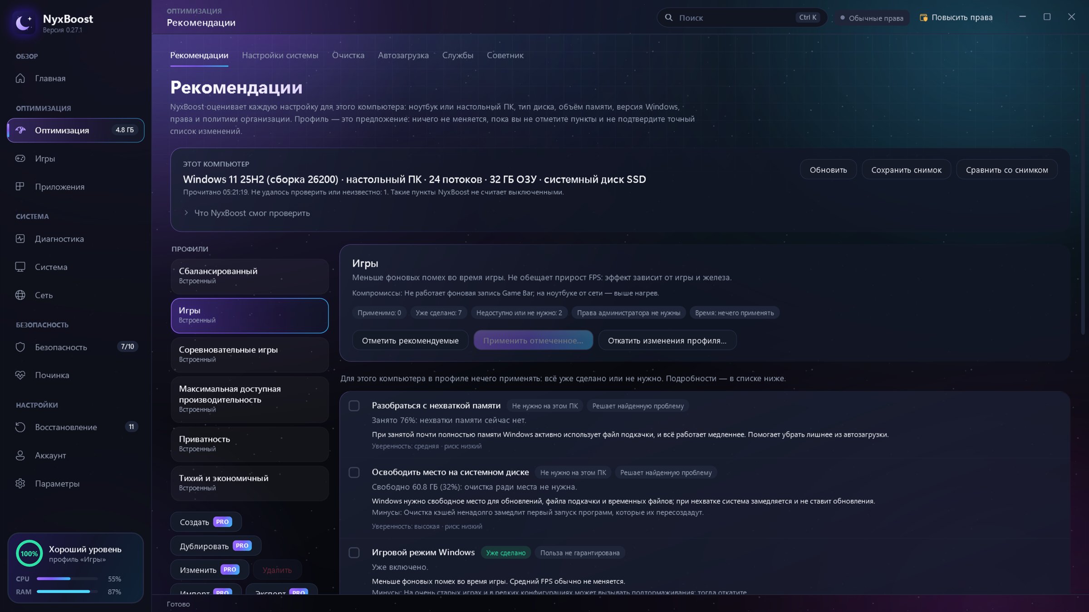Open the Главная home icon
Image resolution: width=1089 pixels, height=612 pixels.
[20, 78]
